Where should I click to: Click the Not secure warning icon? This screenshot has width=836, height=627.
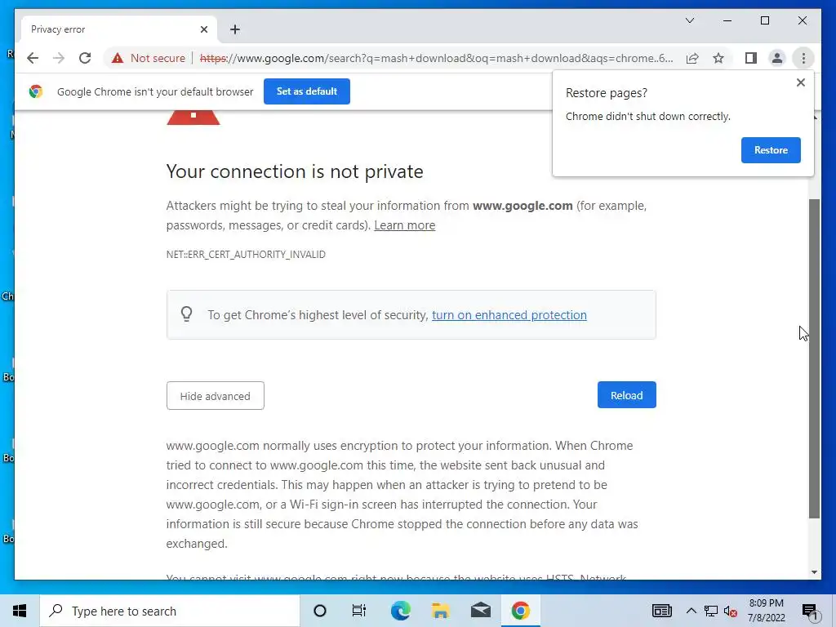118,58
